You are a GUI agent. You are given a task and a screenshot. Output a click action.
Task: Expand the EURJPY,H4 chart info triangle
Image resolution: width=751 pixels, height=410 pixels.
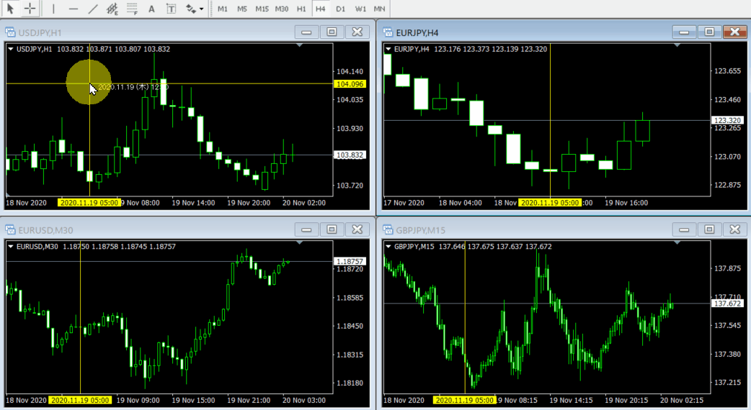(x=388, y=49)
